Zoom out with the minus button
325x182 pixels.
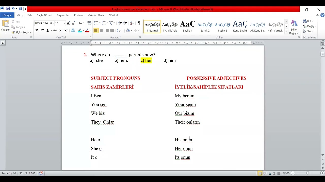293,173
